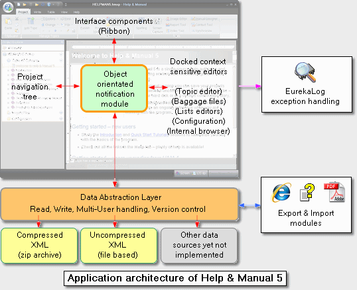Click the Uncompressed XML file based box

[119, 246]
